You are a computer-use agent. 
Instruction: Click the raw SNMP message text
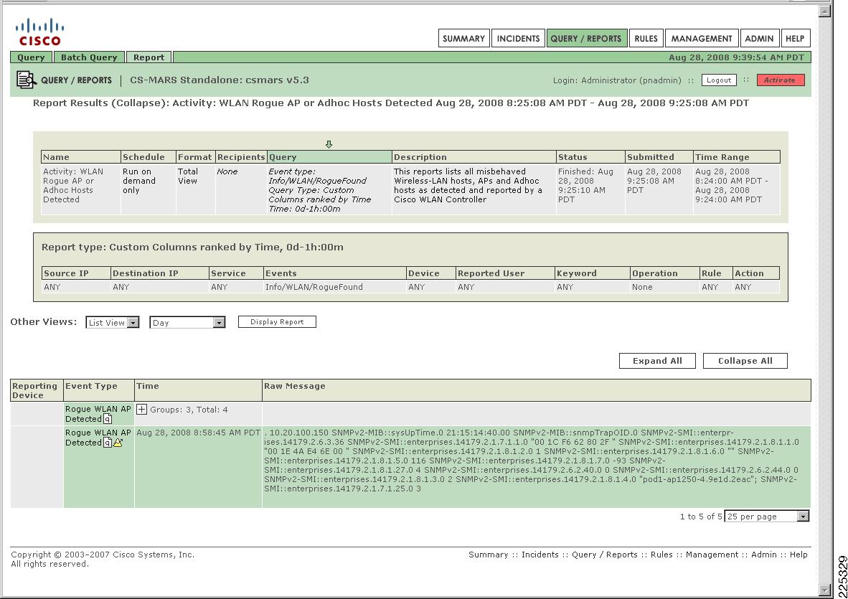(x=533, y=461)
